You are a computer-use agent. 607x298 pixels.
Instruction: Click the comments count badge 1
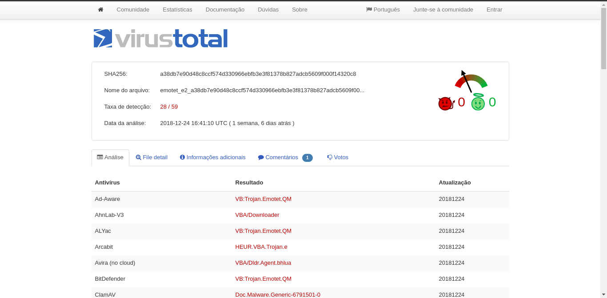307,157
